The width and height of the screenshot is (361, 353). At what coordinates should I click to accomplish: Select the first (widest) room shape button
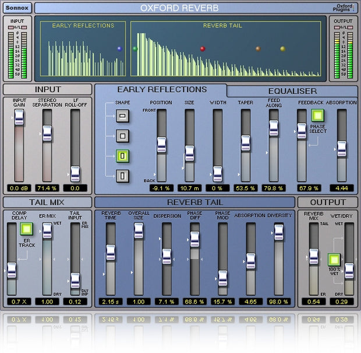(x=122, y=116)
